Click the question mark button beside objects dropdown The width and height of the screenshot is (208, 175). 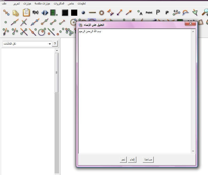click(x=55, y=44)
